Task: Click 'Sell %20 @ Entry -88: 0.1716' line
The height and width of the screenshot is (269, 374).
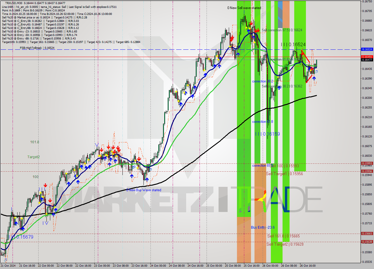Action: (x=39, y=38)
